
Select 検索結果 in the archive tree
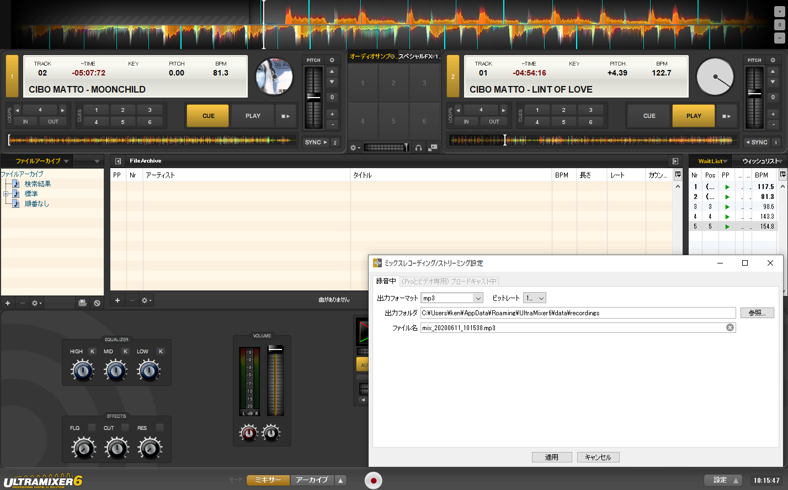tap(38, 184)
